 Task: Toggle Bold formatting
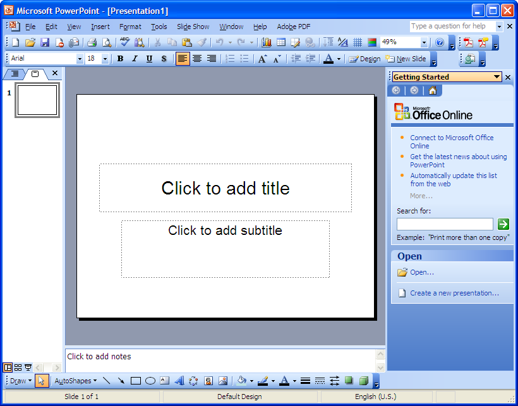pos(120,59)
